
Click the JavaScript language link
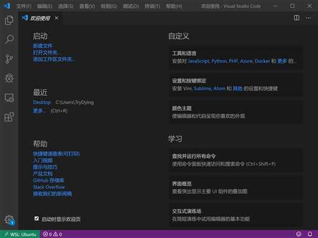tap(198, 61)
